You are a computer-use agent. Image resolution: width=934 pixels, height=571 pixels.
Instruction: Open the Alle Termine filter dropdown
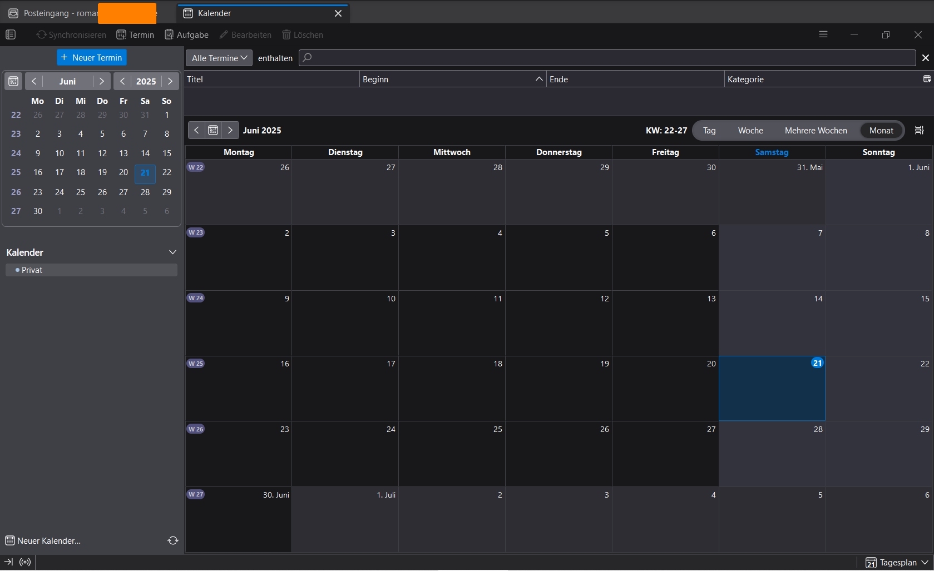click(219, 58)
